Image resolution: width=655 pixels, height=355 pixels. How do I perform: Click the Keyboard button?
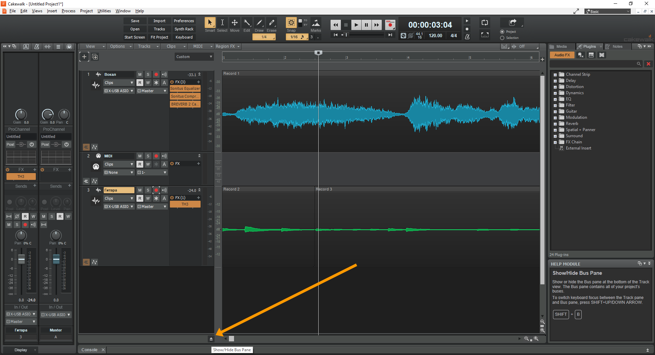pos(184,37)
